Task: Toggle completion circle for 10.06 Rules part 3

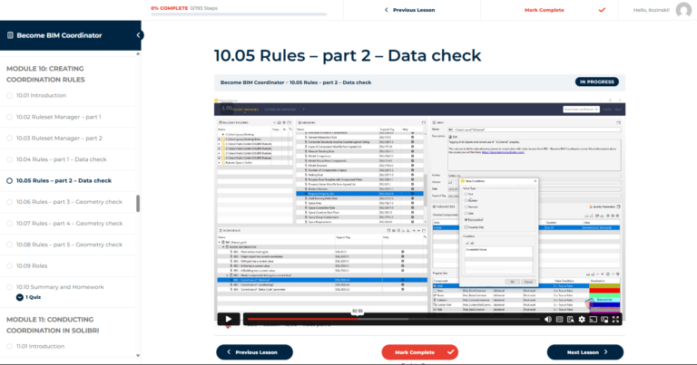Action: pyautogui.click(x=10, y=201)
